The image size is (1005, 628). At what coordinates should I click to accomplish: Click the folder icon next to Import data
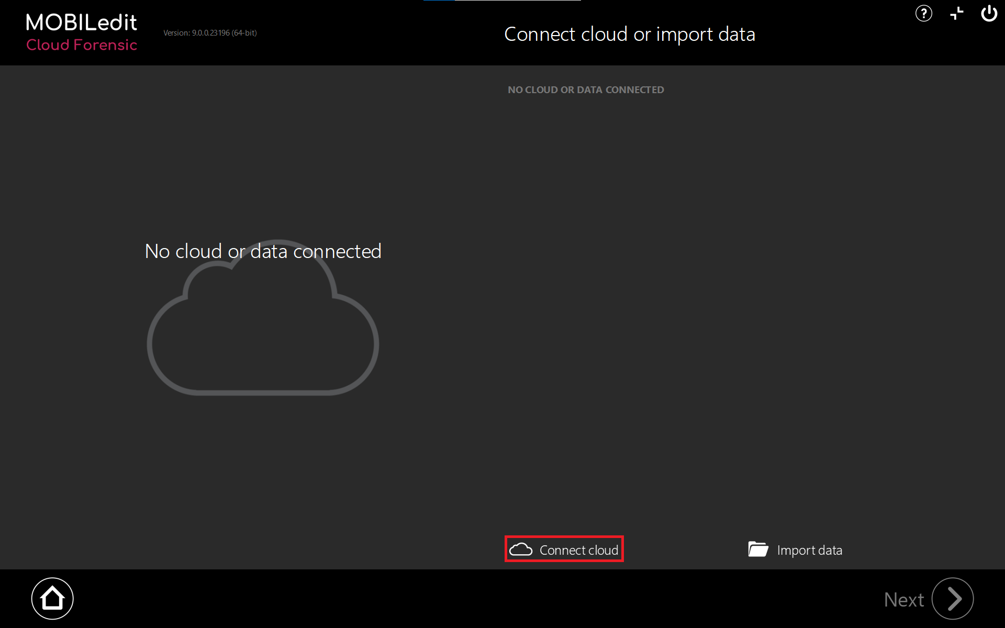758,549
